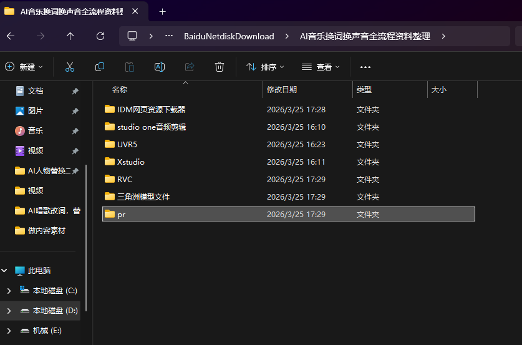Click BaiduNetdiskDownload in the address path
The height and width of the screenshot is (345, 522).
click(229, 36)
